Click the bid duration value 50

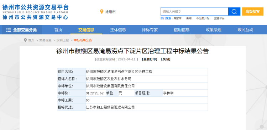tap(88, 100)
